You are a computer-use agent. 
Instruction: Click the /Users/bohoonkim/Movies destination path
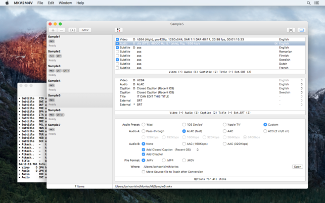[161, 167]
